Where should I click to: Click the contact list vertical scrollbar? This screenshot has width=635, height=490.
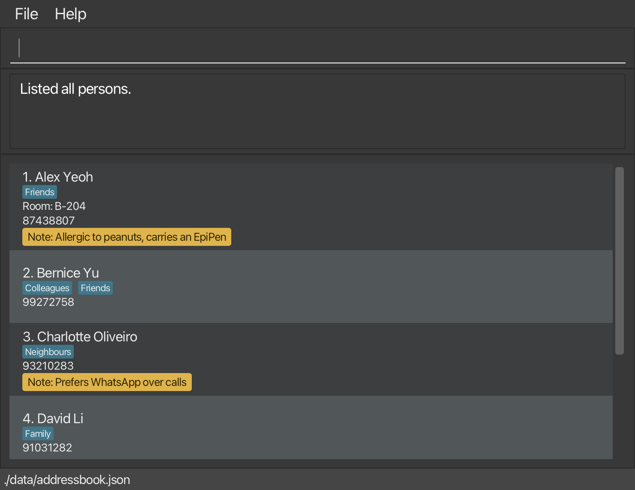619,261
